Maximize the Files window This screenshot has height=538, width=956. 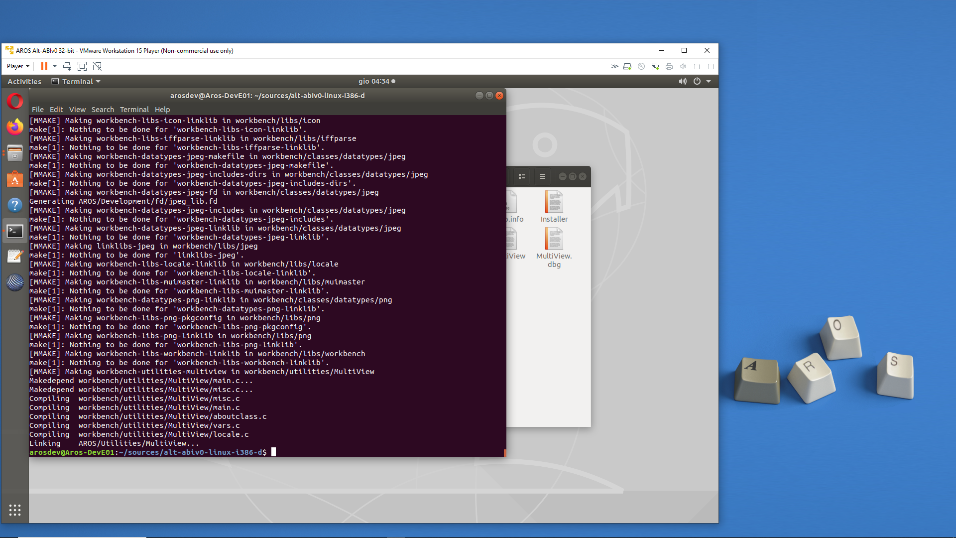[x=573, y=176]
